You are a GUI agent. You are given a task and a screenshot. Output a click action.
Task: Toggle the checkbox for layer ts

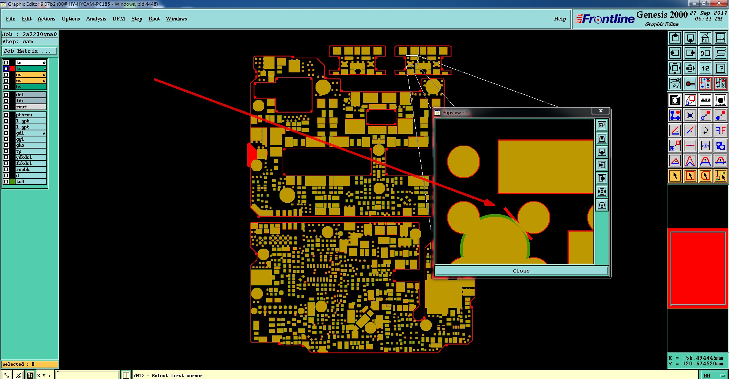6,69
